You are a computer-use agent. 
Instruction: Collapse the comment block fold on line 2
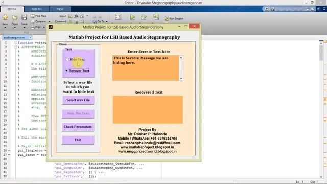point(16,47)
